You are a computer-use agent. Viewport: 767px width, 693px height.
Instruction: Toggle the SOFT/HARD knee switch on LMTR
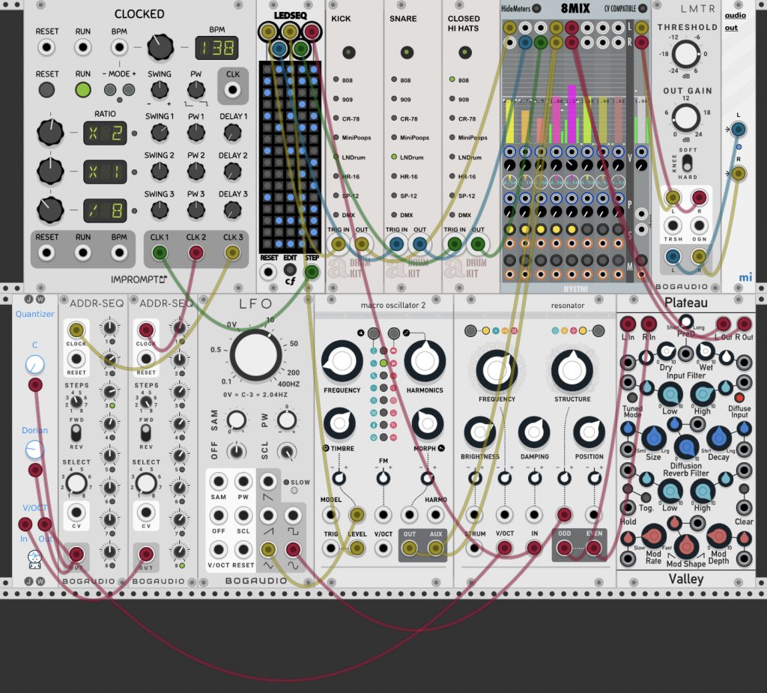tap(688, 163)
